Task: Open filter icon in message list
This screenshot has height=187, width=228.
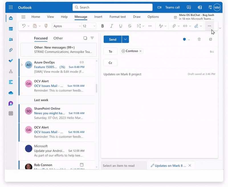Action: pyautogui.click(x=92, y=38)
